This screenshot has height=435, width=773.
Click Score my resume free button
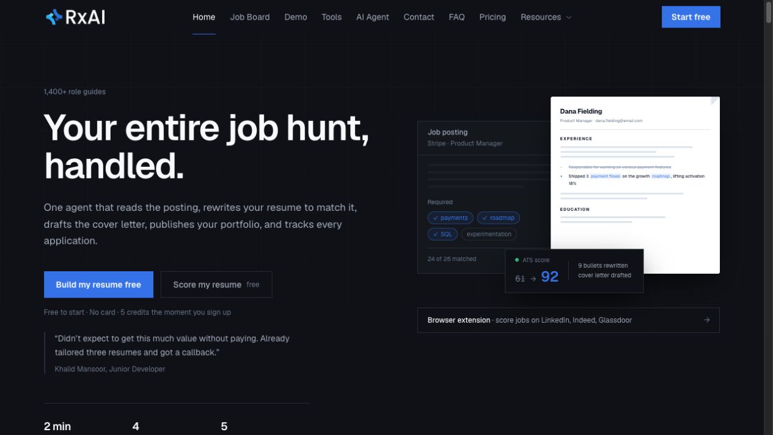coord(216,285)
